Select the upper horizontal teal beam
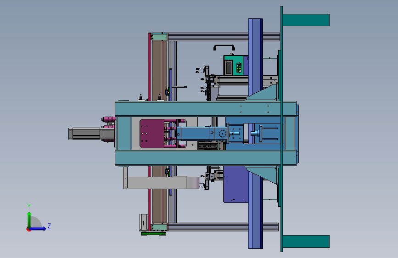The image size is (398, 258). click(x=206, y=109)
